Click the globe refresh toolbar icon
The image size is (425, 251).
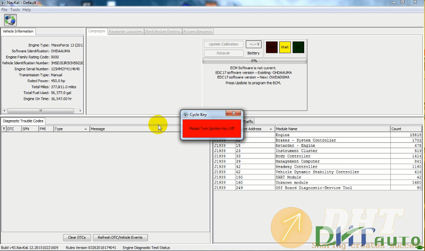tap(10, 20)
